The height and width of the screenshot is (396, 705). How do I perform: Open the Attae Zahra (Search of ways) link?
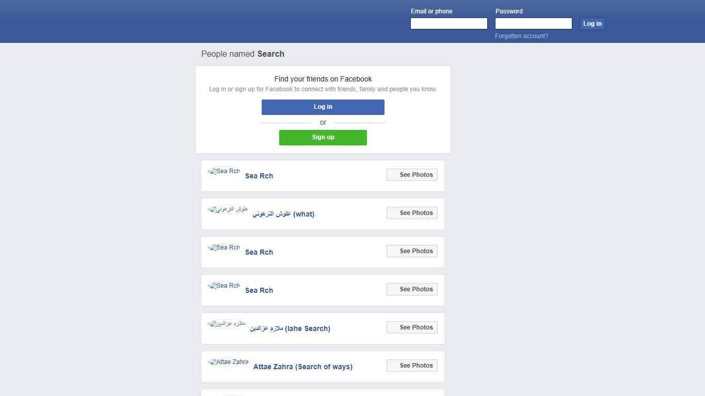[x=302, y=367]
